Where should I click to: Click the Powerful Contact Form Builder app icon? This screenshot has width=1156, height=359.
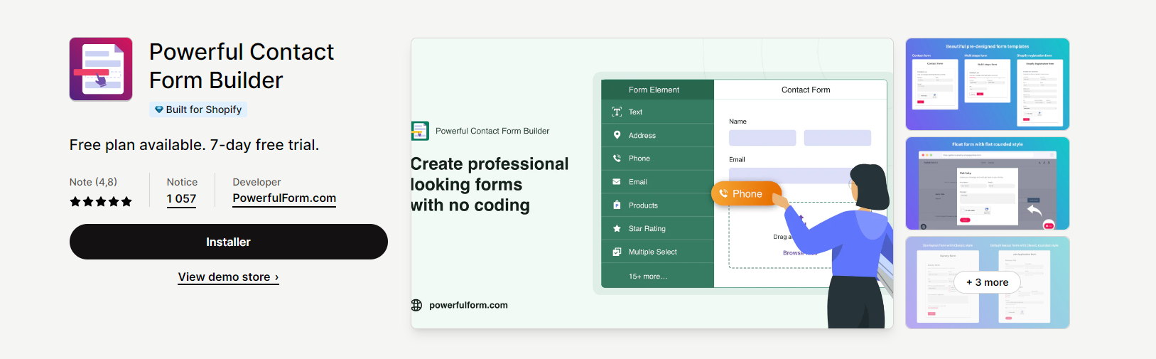pos(101,69)
